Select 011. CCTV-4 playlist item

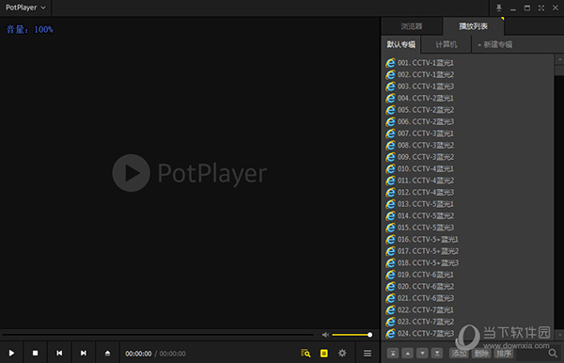pos(467,181)
